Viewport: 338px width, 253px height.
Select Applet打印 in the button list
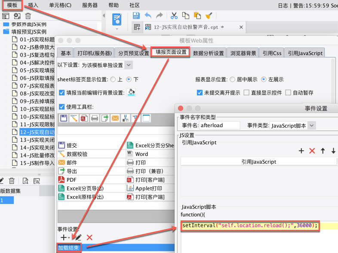tap(150, 189)
